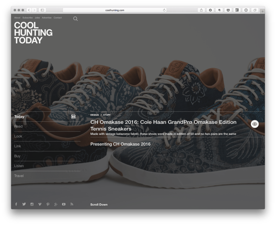Open the Instagram profile icon
Image resolution: width=276 pixels, height=225 pixels.
coord(32,204)
